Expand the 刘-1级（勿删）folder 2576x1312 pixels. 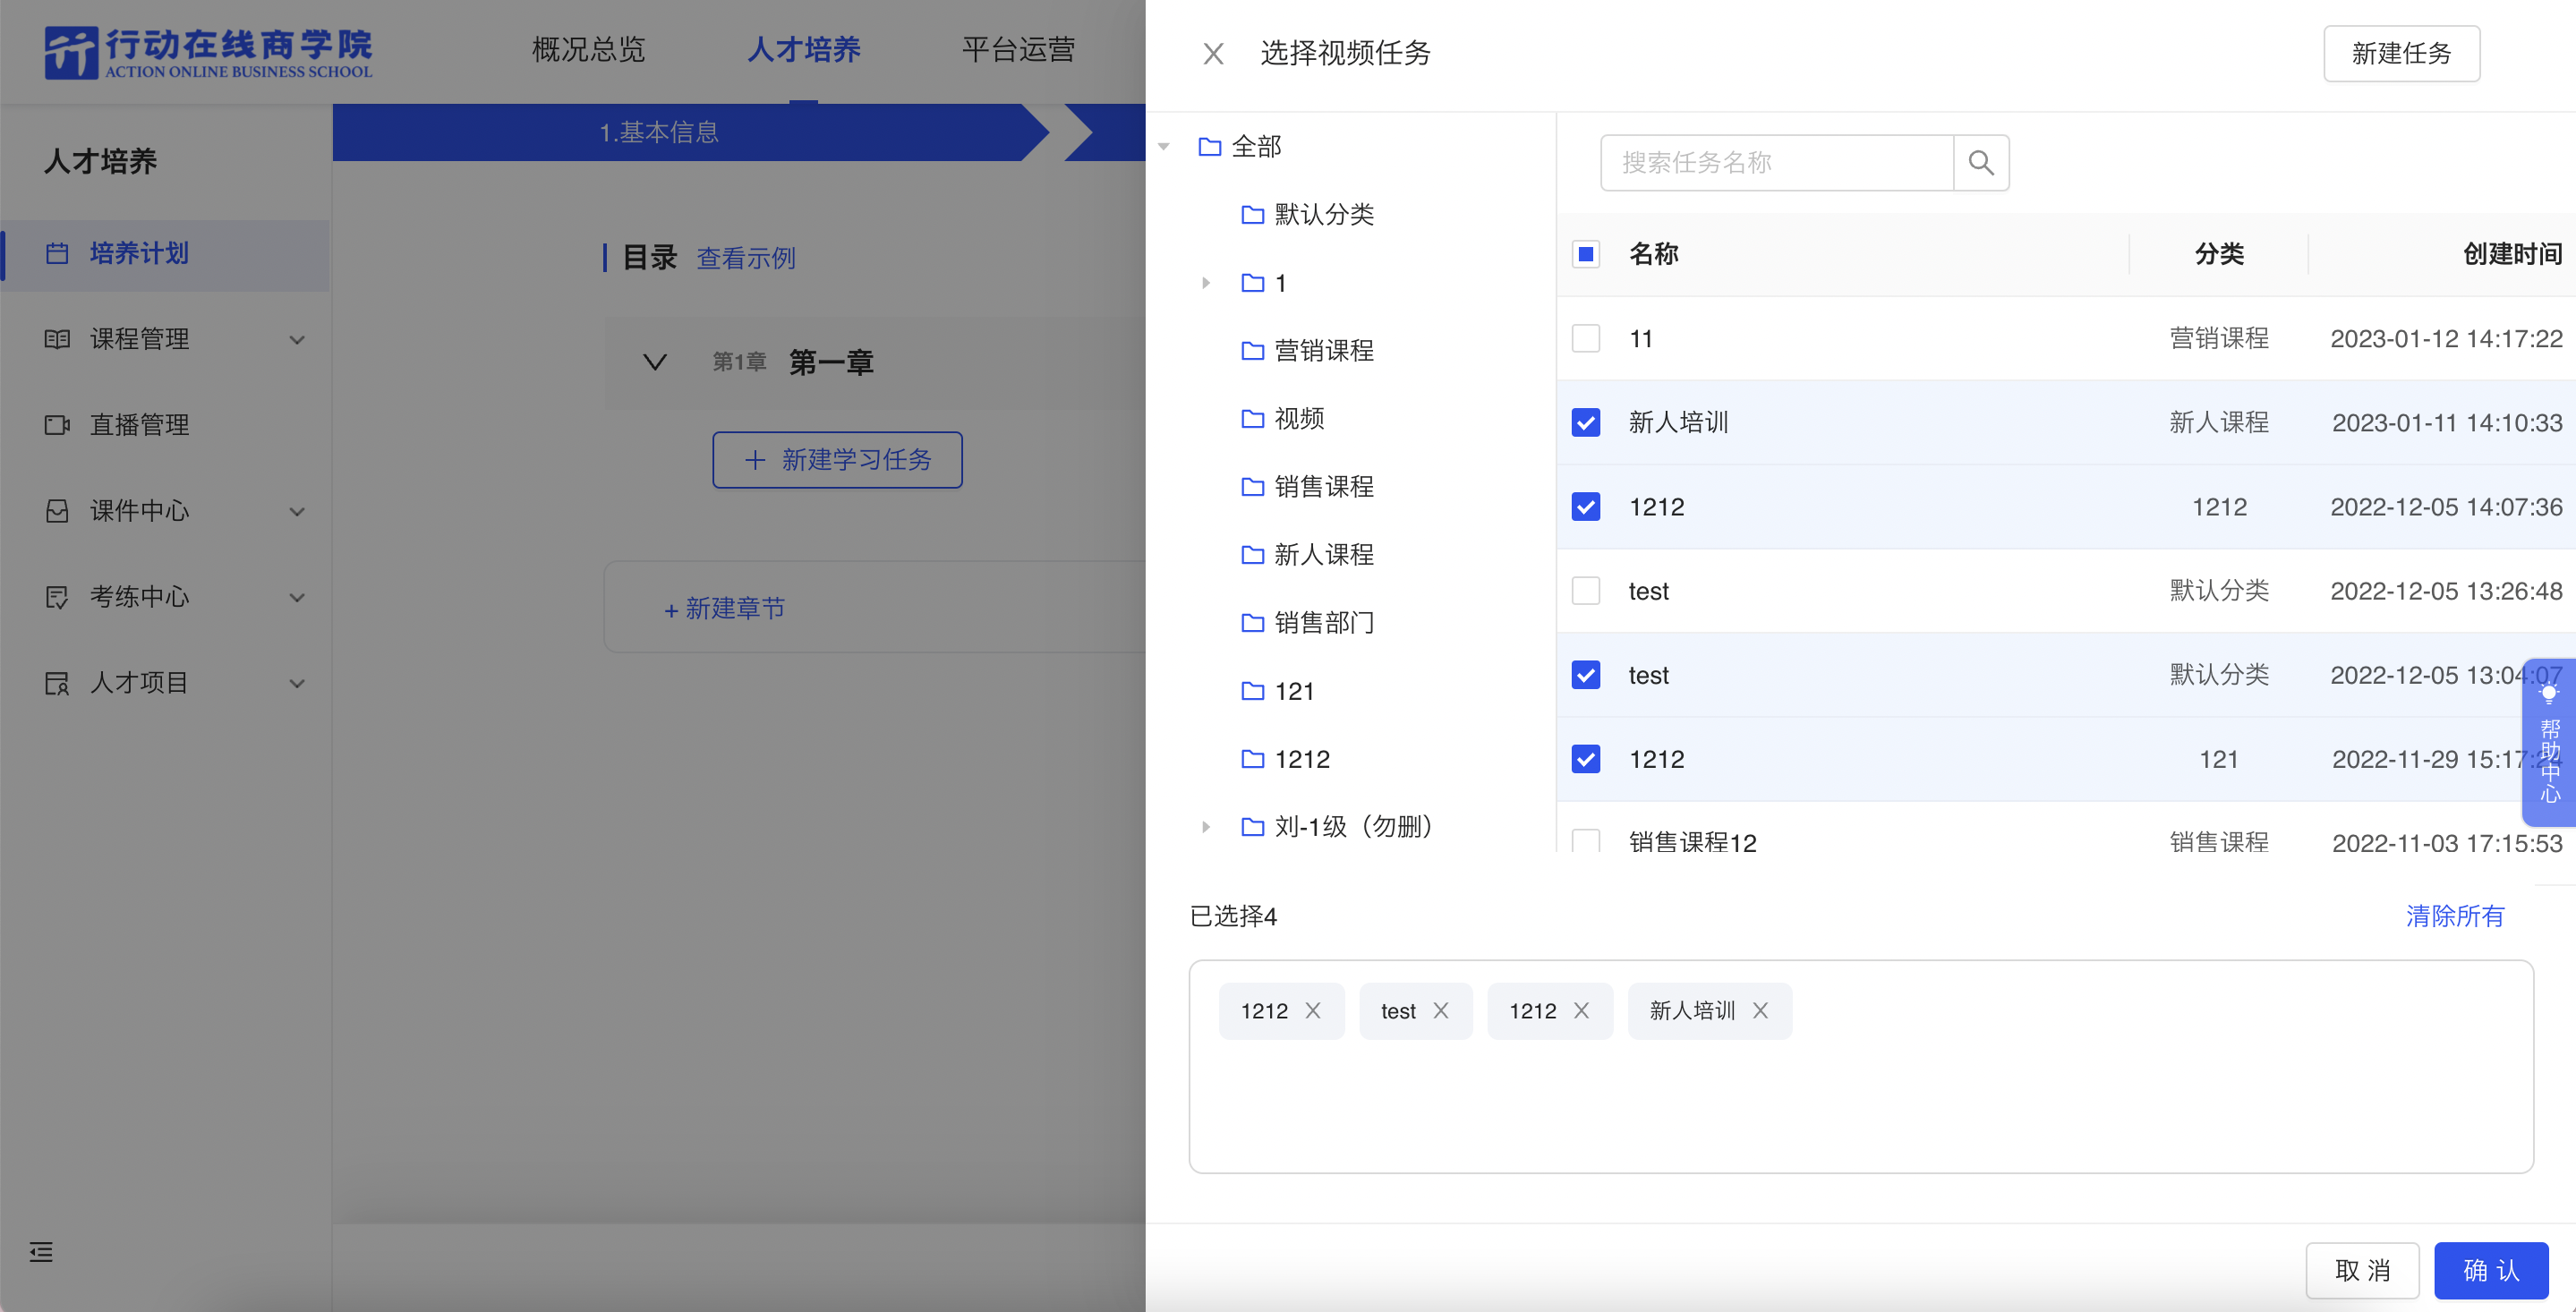(1206, 827)
